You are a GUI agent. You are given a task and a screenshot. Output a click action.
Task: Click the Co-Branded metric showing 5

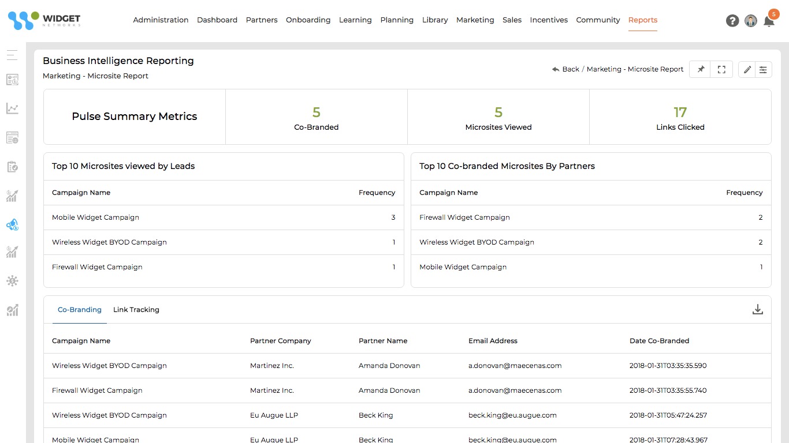317,117
